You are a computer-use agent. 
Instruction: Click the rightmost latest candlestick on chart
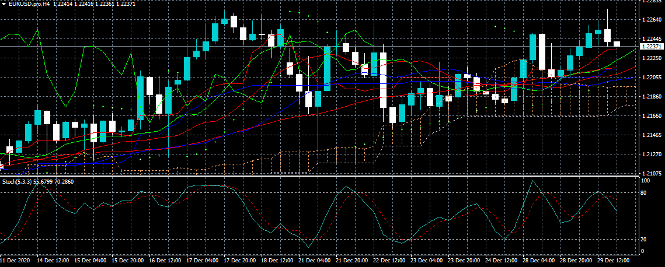[617, 44]
